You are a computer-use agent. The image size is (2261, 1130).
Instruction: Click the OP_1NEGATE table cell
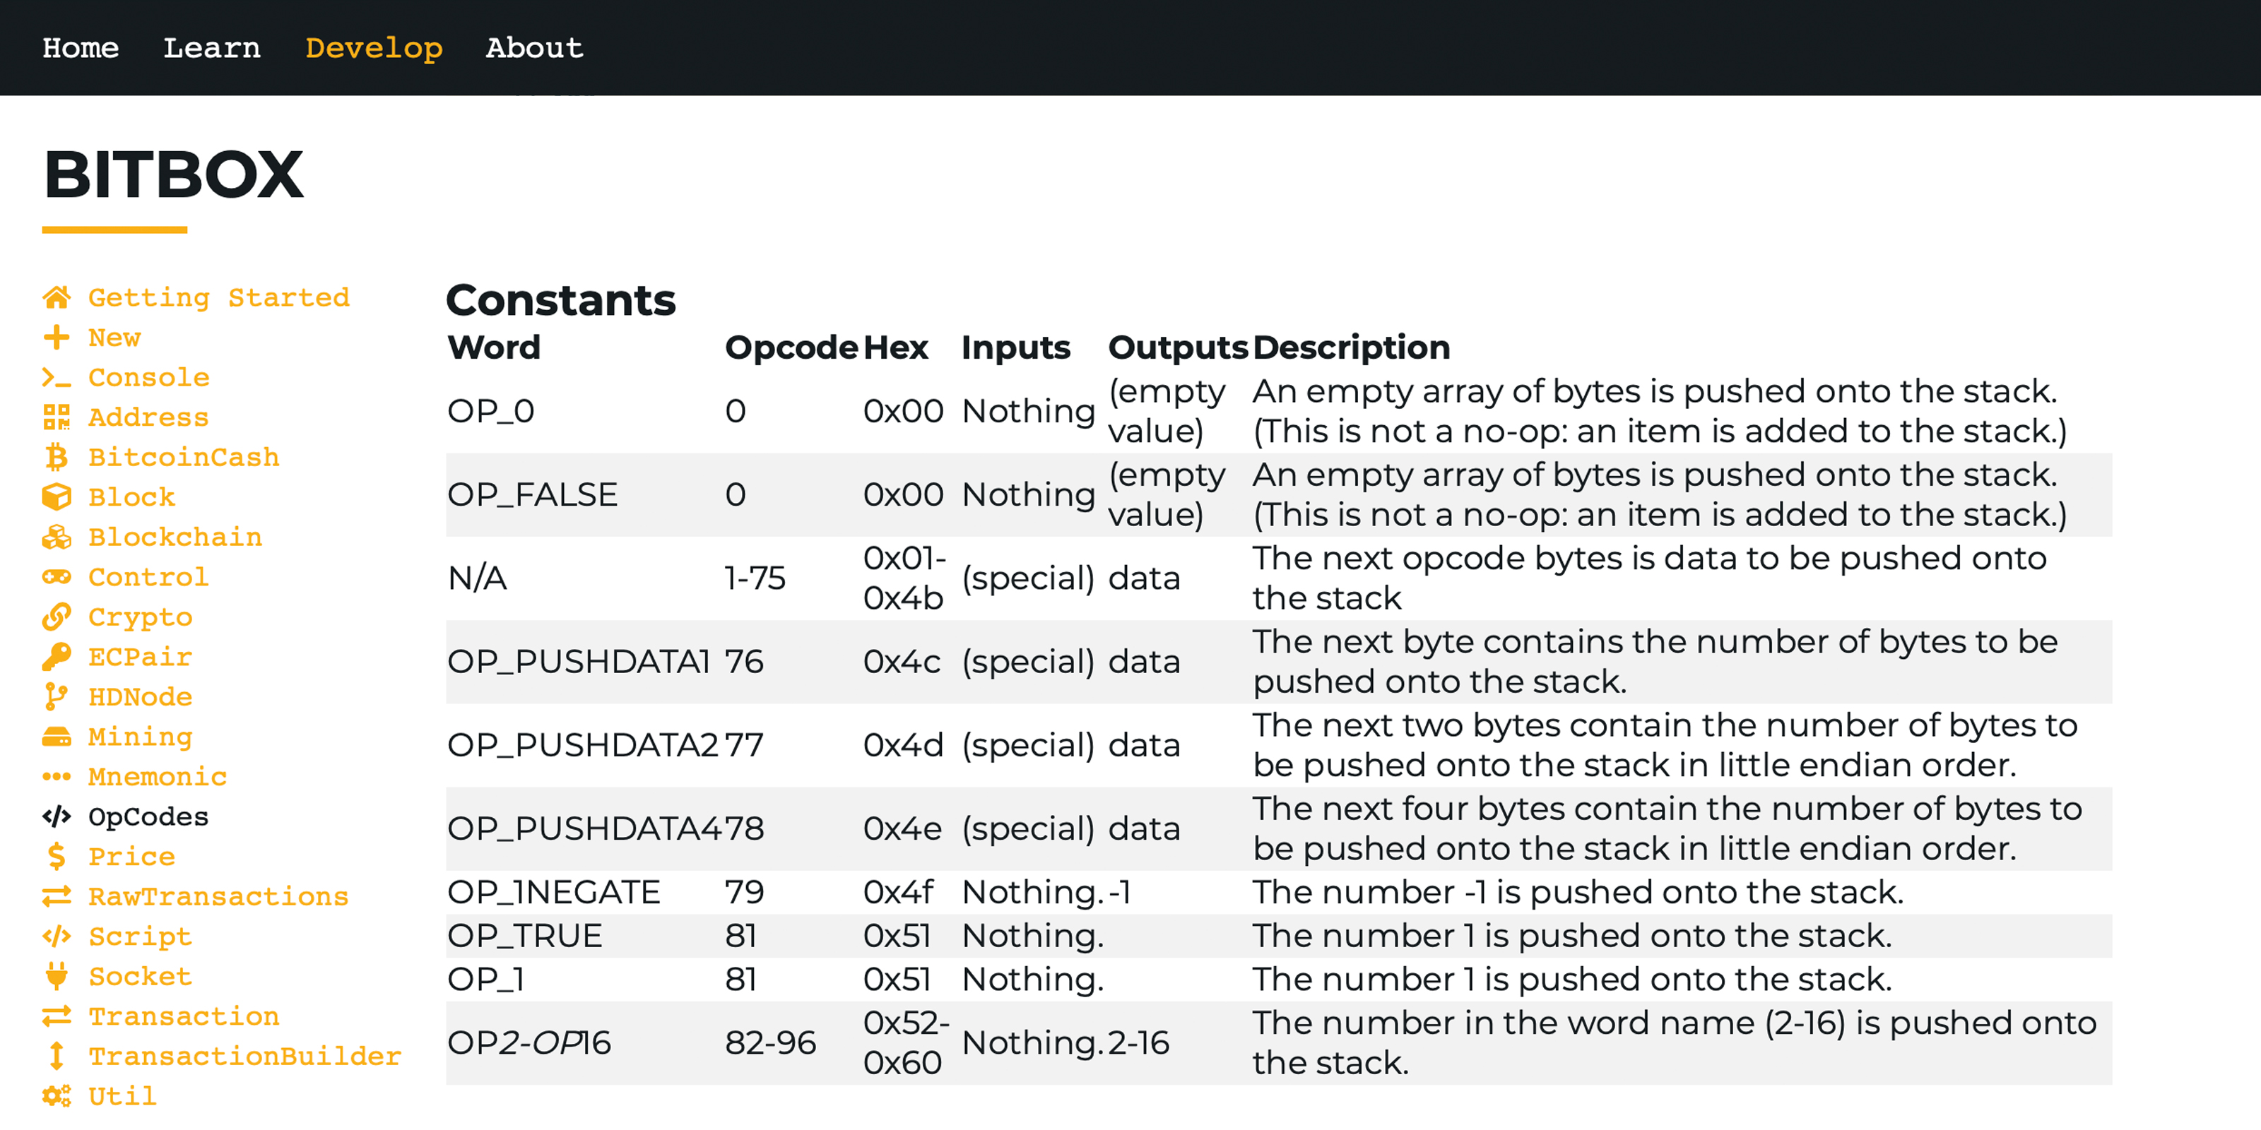coord(554,892)
